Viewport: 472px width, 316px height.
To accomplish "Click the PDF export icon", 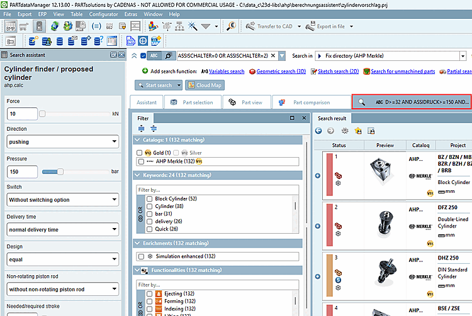I will click(x=81, y=26).
